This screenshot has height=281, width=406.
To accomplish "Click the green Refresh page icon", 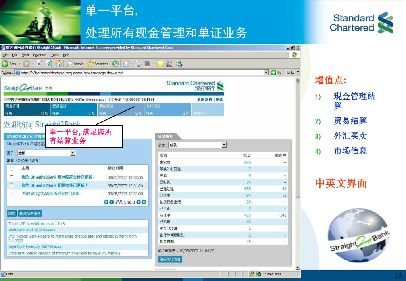I will (49, 64).
